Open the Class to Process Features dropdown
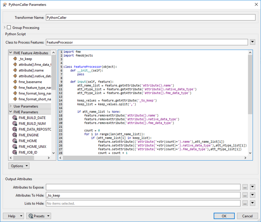The image size is (261, 222). [252, 42]
